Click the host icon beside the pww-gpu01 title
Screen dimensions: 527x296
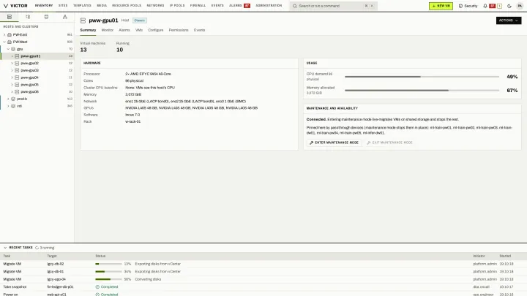[83, 20]
